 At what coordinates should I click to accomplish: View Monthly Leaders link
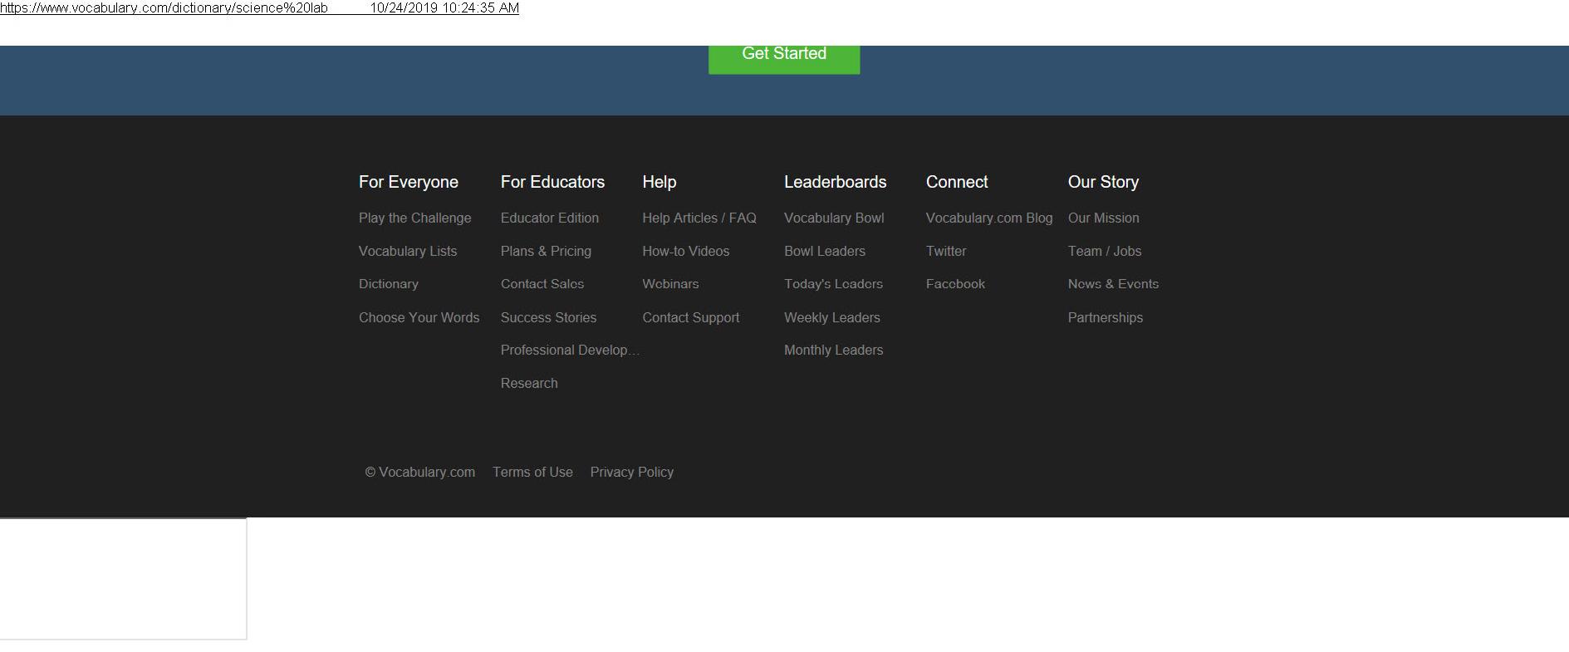pos(833,350)
